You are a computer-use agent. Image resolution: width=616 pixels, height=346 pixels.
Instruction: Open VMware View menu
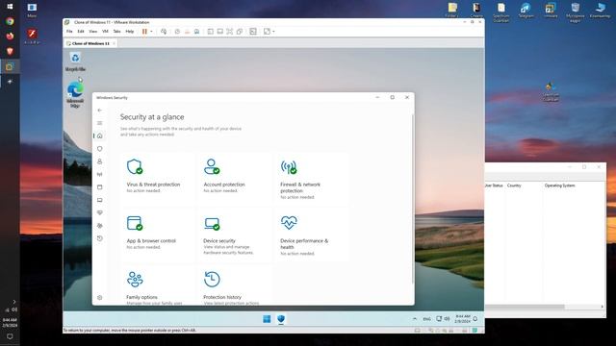[92, 32]
